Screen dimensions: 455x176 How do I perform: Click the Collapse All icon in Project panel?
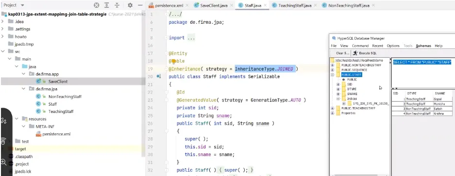(x=117, y=5)
